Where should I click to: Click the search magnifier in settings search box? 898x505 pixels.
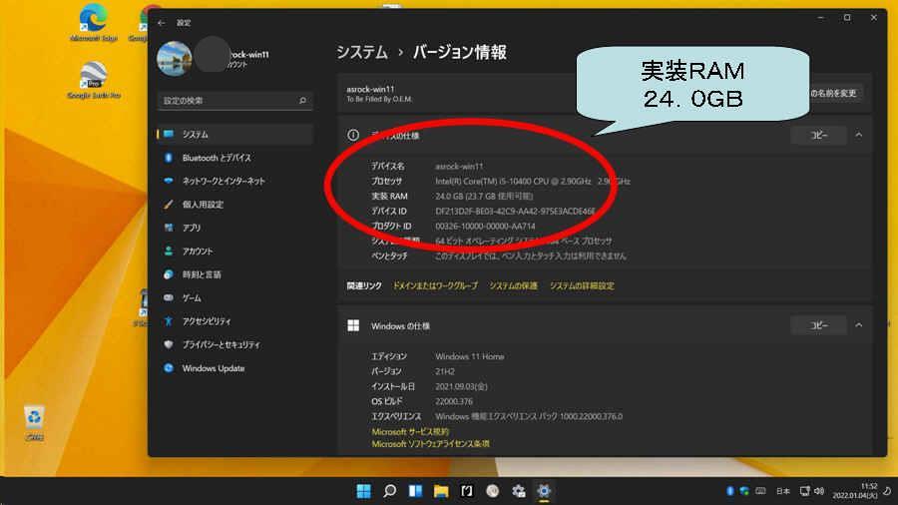click(x=302, y=101)
